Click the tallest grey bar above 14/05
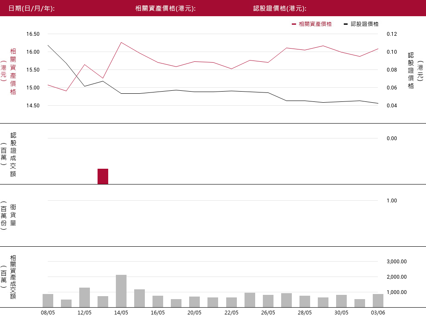The image size is (426, 320). coord(121,291)
